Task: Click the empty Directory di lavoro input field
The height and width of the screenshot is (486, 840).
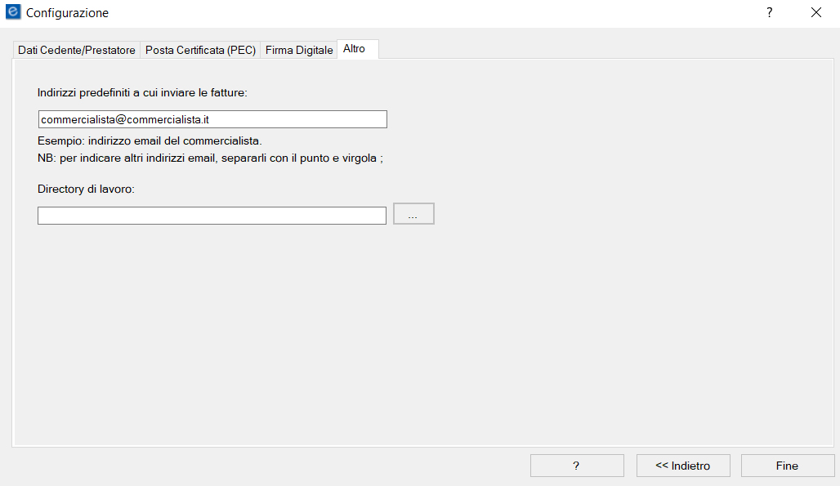Action: (212, 216)
